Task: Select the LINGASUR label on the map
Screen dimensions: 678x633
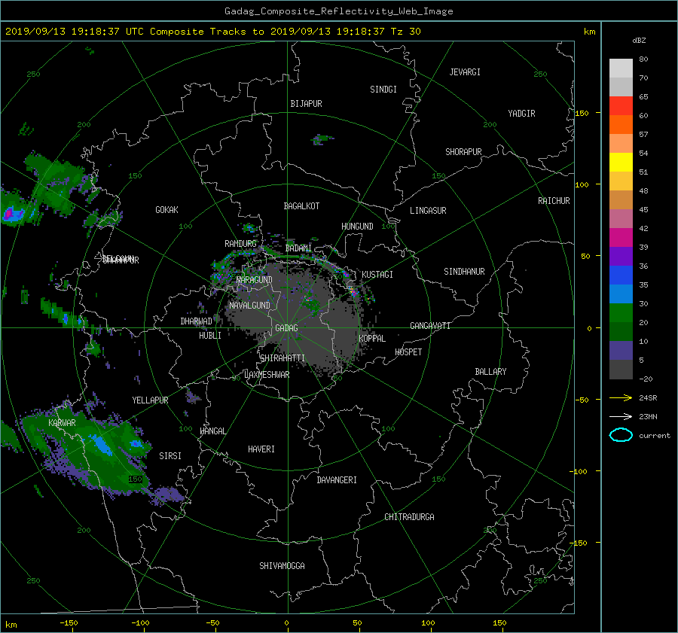Action: click(428, 211)
